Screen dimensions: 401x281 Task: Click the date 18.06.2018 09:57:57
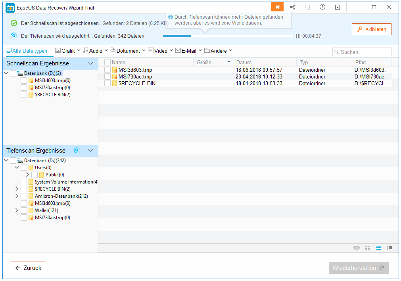coord(259,70)
